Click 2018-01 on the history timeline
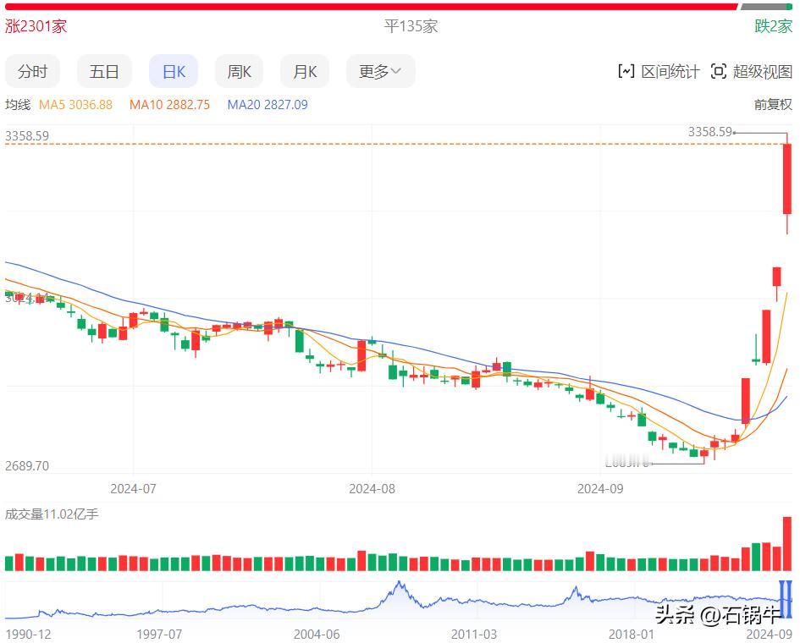 click(x=632, y=634)
